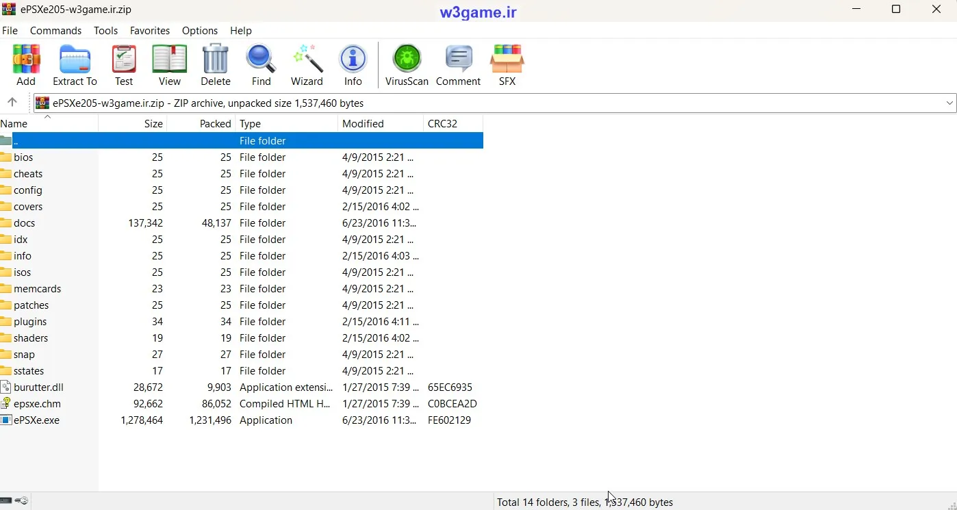Launch the Wizard wand tool
The height and width of the screenshot is (510, 957).
[307, 60]
